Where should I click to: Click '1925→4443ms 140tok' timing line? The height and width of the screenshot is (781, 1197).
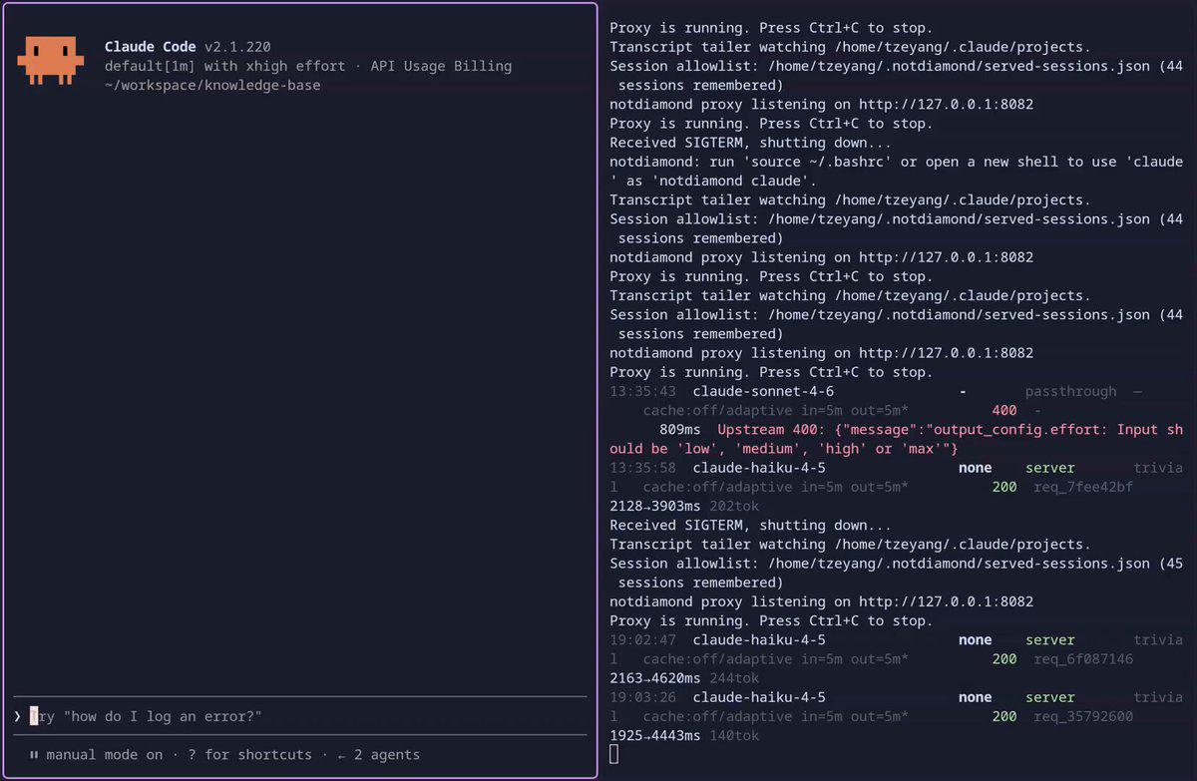pyautogui.click(x=684, y=735)
